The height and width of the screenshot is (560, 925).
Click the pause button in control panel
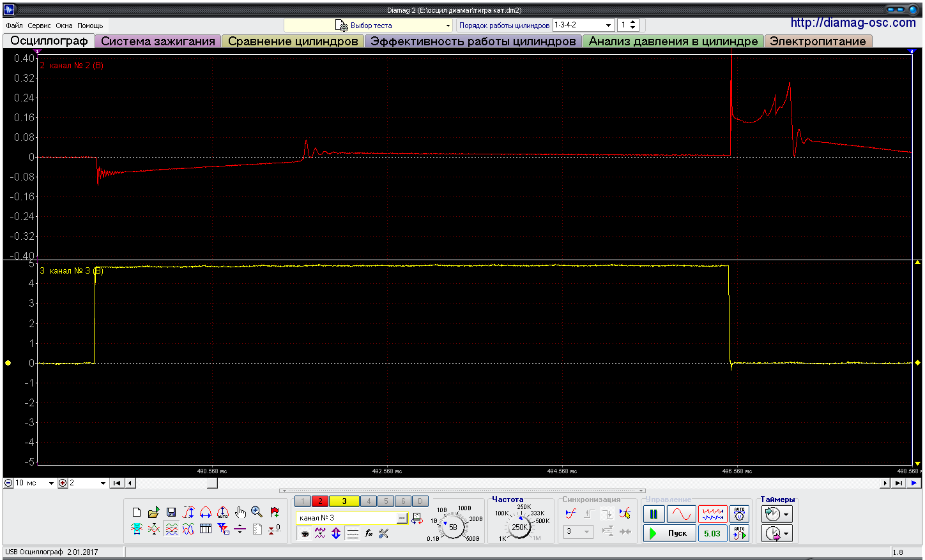point(654,514)
